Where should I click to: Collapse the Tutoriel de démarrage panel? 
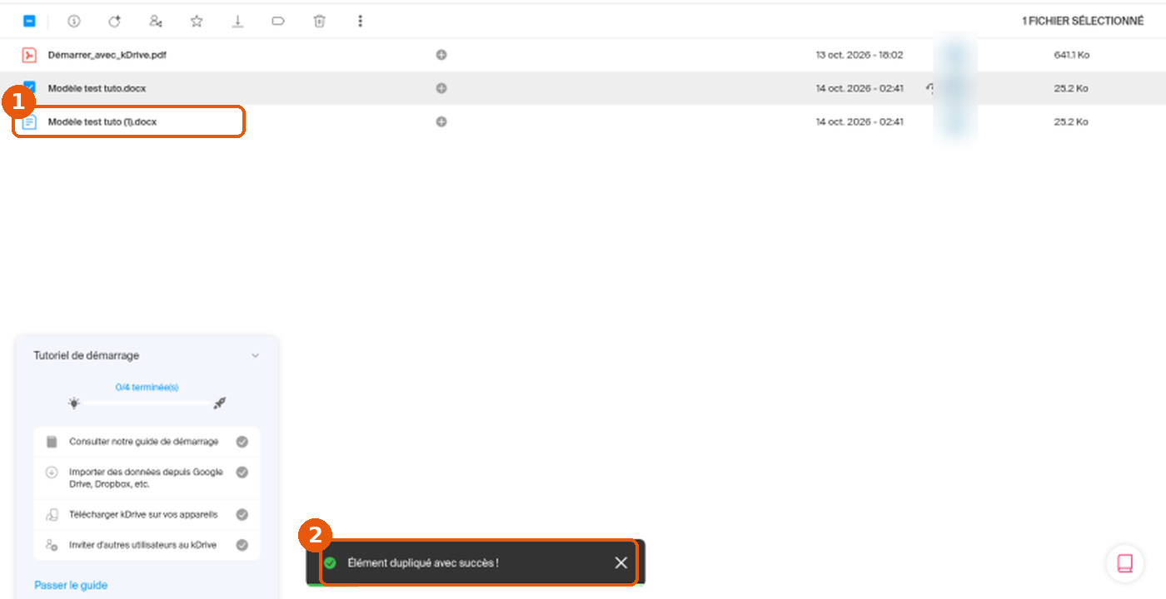(255, 355)
